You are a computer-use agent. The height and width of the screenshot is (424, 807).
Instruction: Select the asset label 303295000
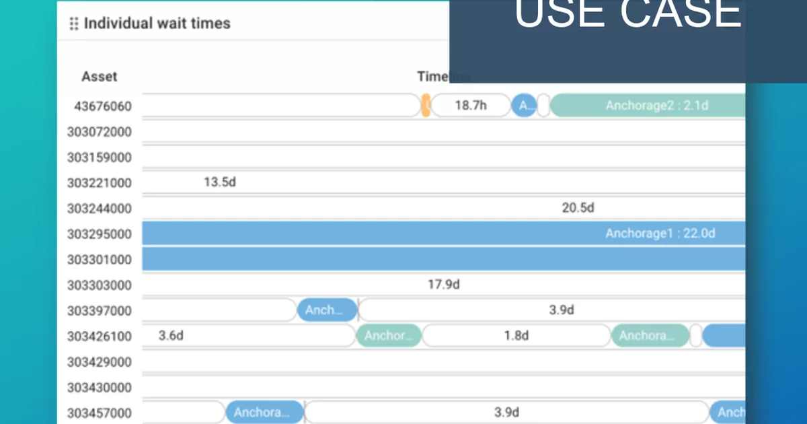[x=100, y=234]
